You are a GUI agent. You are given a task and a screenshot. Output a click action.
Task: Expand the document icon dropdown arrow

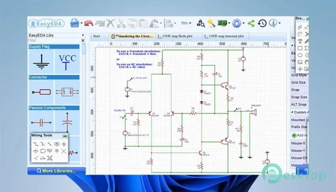pos(82,23)
